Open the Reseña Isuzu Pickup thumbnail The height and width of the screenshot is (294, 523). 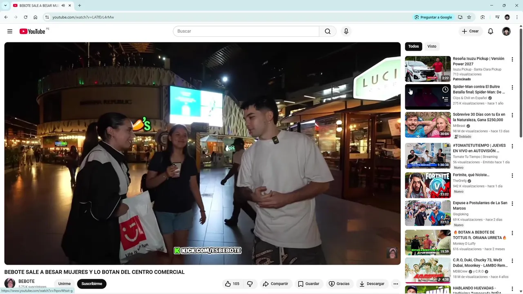point(428,69)
